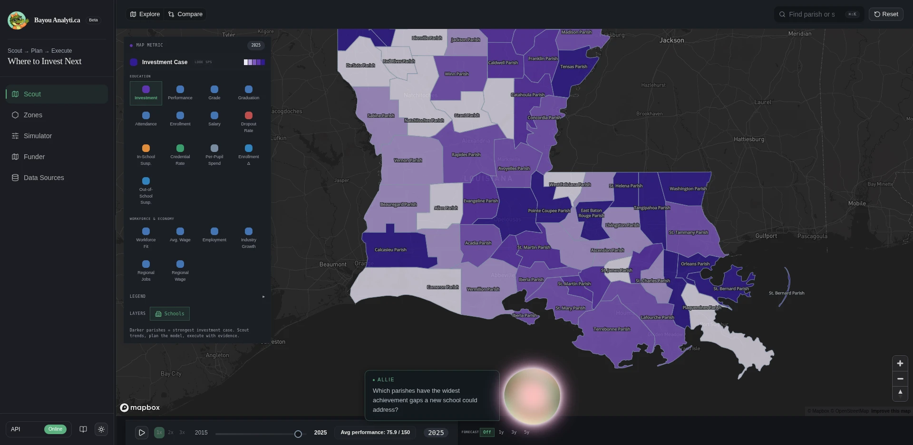Toggle forecast Off switch
Image resolution: width=913 pixels, height=445 pixels.
[487, 432]
